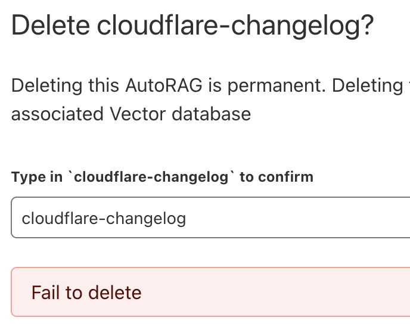Click the "Fail to delete" error message
Image resolution: width=410 pixels, height=336 pixels.
(86, 293)
